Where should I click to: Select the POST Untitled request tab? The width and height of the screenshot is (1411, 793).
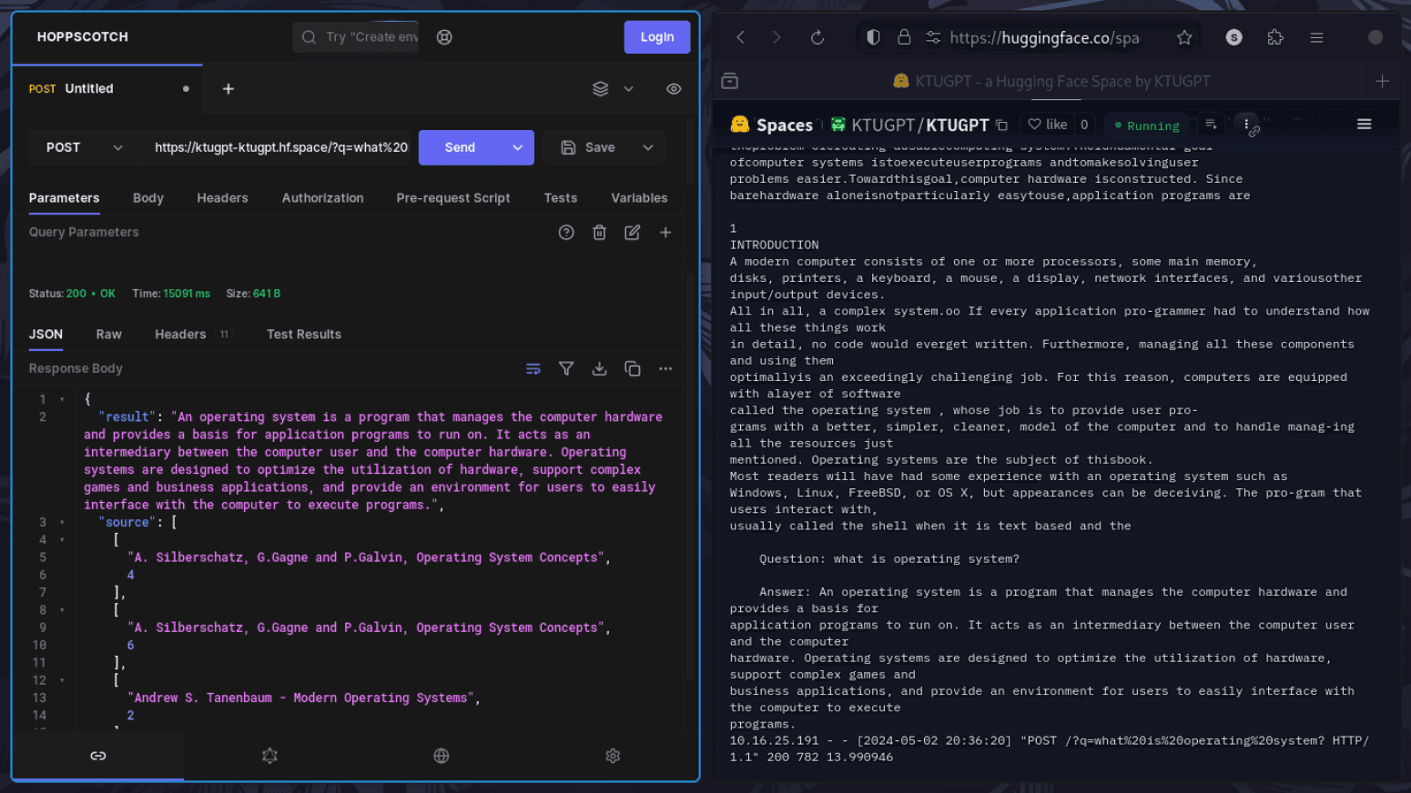(107, 89)
